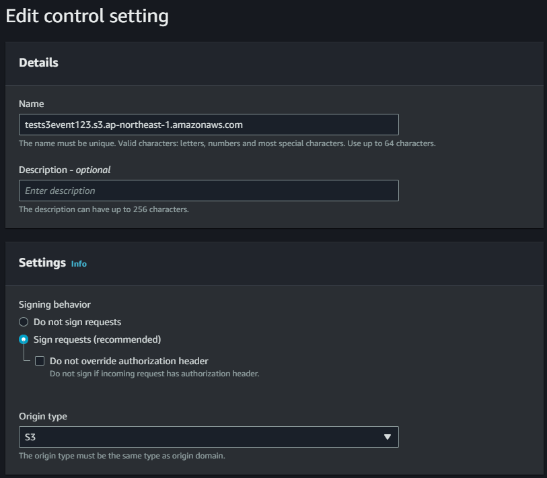This screenshot has height=478, width=547.
Task: Click the 'Do not override authorization header' label
Action: coord(129,362)
